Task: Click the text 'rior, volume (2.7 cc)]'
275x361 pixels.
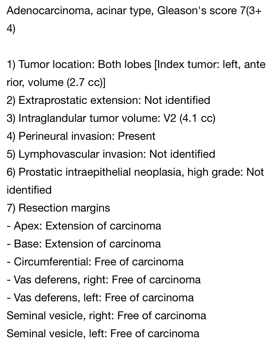Action: pyautogui.click(x=56, y=82)
